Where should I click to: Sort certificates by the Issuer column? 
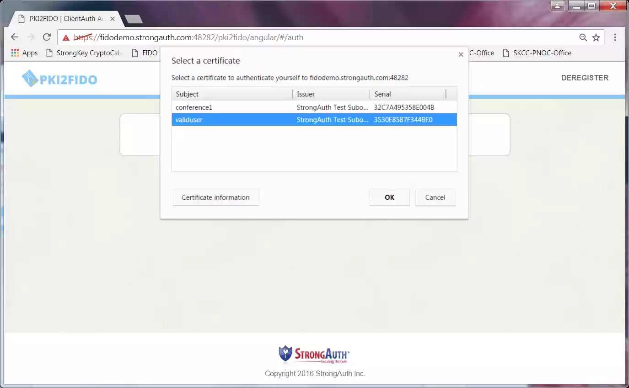click(x=305, y=94)
